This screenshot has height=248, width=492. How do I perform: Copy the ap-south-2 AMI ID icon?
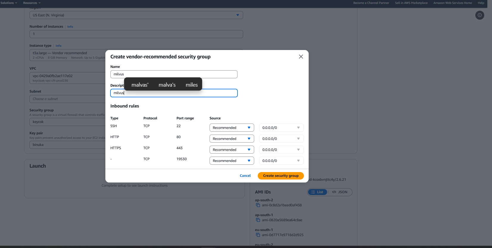click(258, 205)
